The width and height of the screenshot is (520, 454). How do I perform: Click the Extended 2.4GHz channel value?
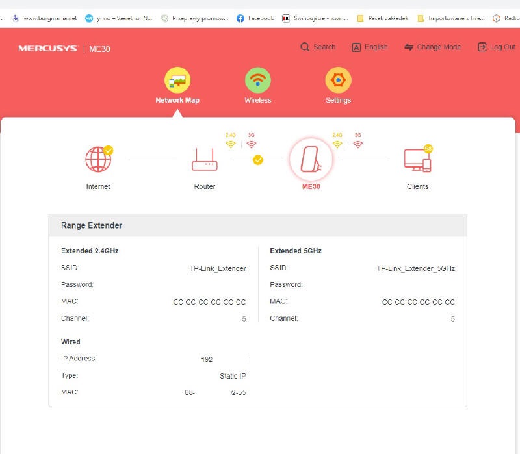click(x=244, y=319)
